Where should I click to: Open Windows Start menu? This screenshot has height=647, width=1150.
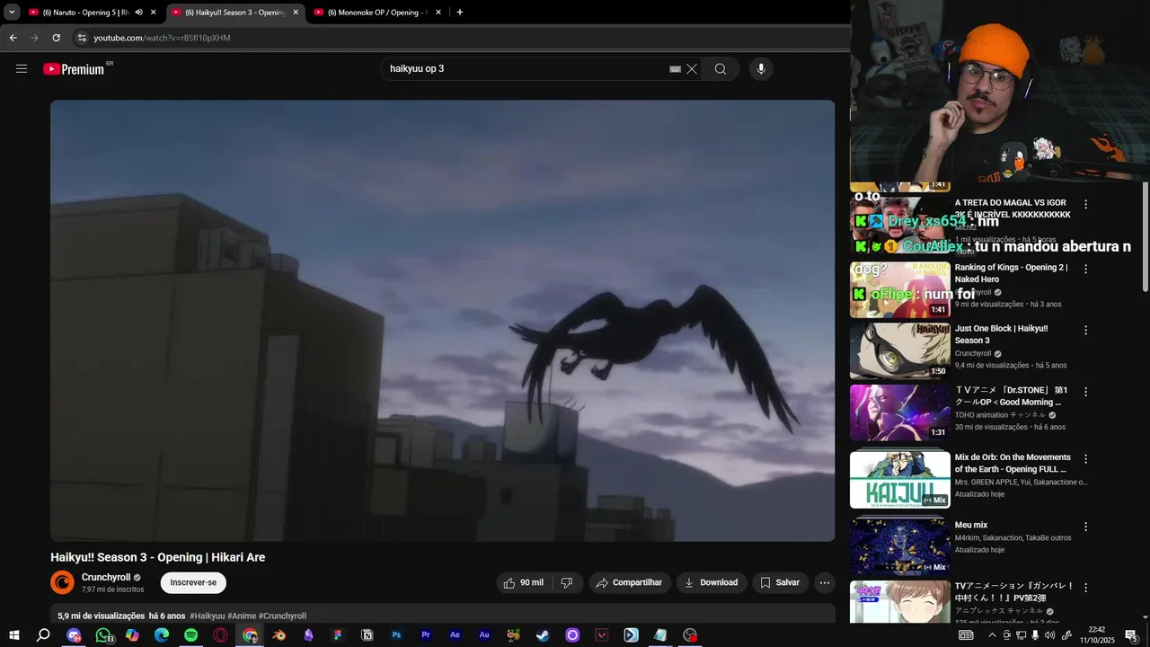[x=14, y=635]
